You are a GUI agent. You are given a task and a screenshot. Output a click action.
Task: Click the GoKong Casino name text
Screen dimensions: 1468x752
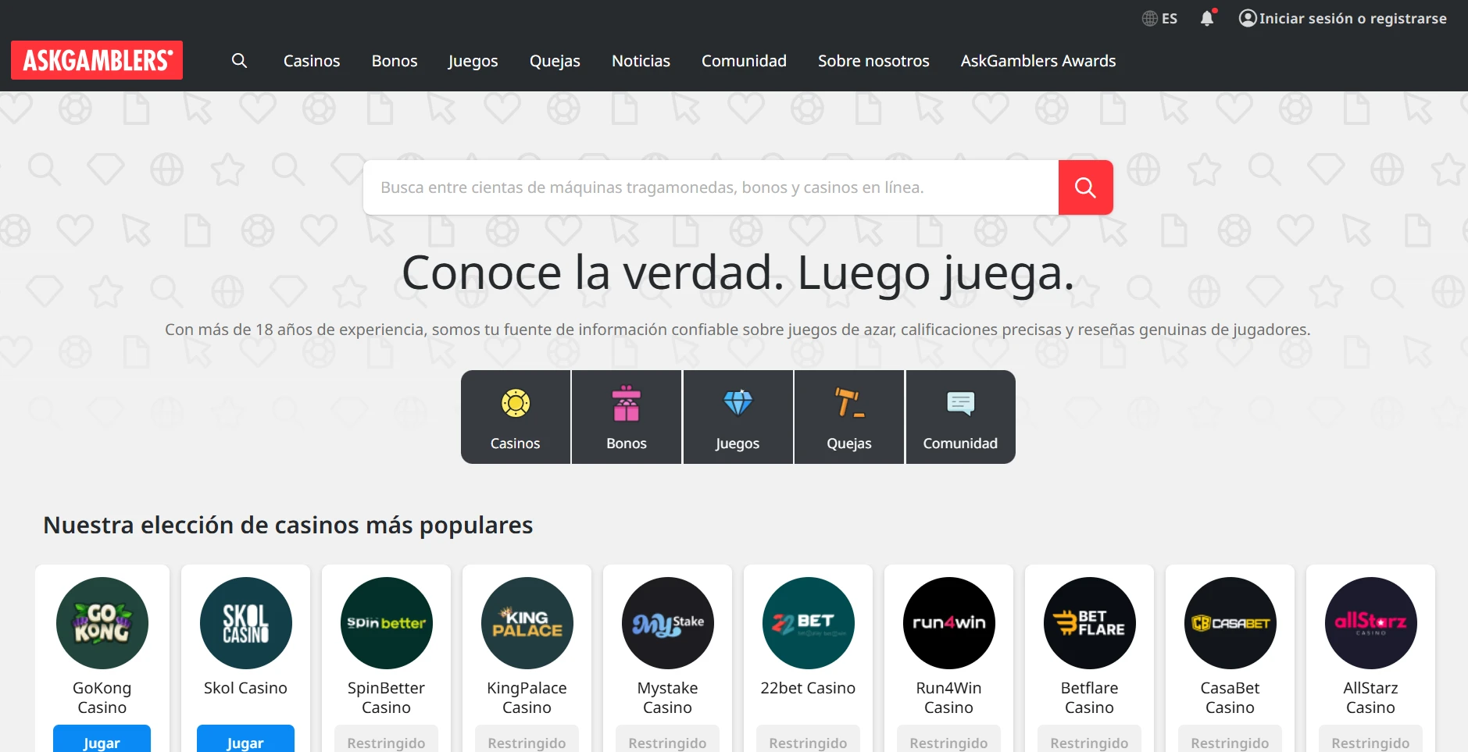coord(102,698)
